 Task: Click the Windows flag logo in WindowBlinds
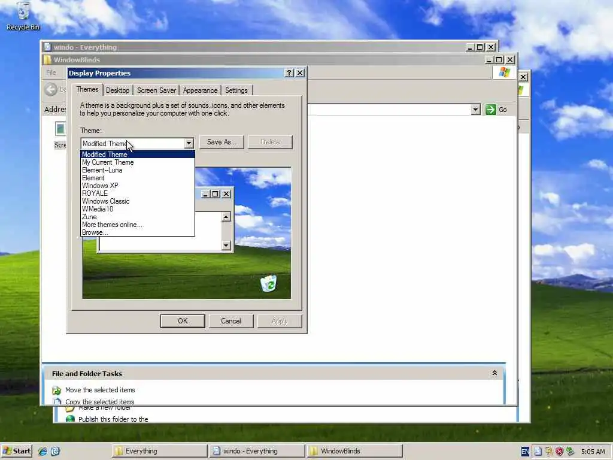pyautogui.click(x=504, y=72)
